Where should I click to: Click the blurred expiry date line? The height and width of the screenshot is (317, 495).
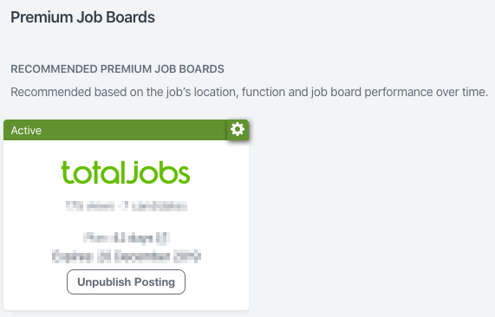(127, 256)
